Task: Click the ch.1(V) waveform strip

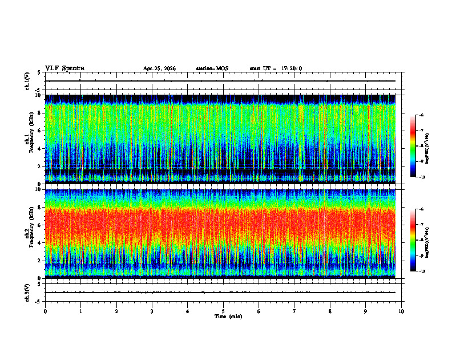Action: pyautogui.click(x=220, y=81)
